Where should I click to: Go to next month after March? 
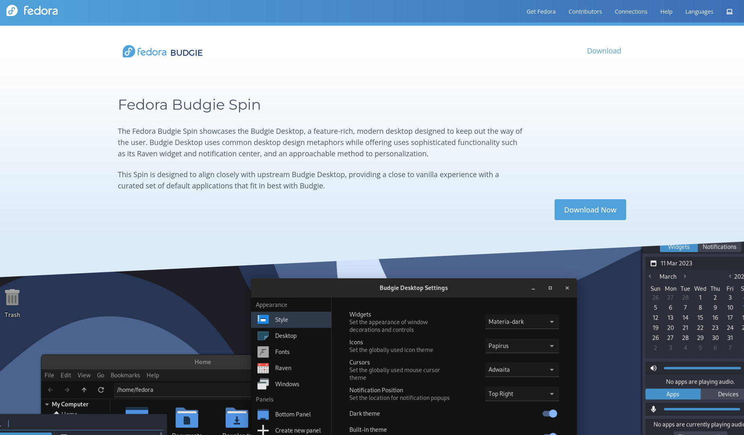coord(685,276)
